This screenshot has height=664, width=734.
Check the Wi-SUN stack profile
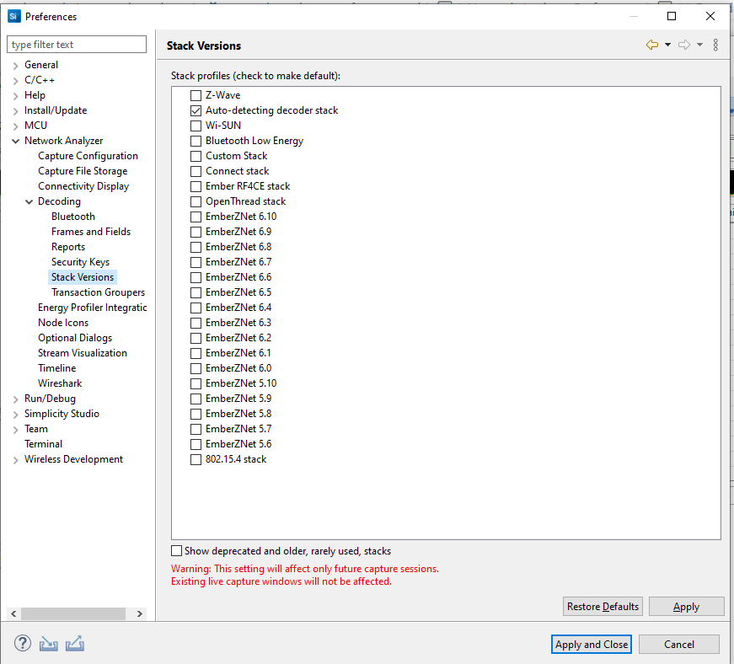pyautogui.click(x=196, y=126)
